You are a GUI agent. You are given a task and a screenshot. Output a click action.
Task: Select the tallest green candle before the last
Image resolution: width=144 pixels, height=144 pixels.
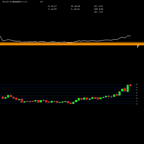click(128, 88)
